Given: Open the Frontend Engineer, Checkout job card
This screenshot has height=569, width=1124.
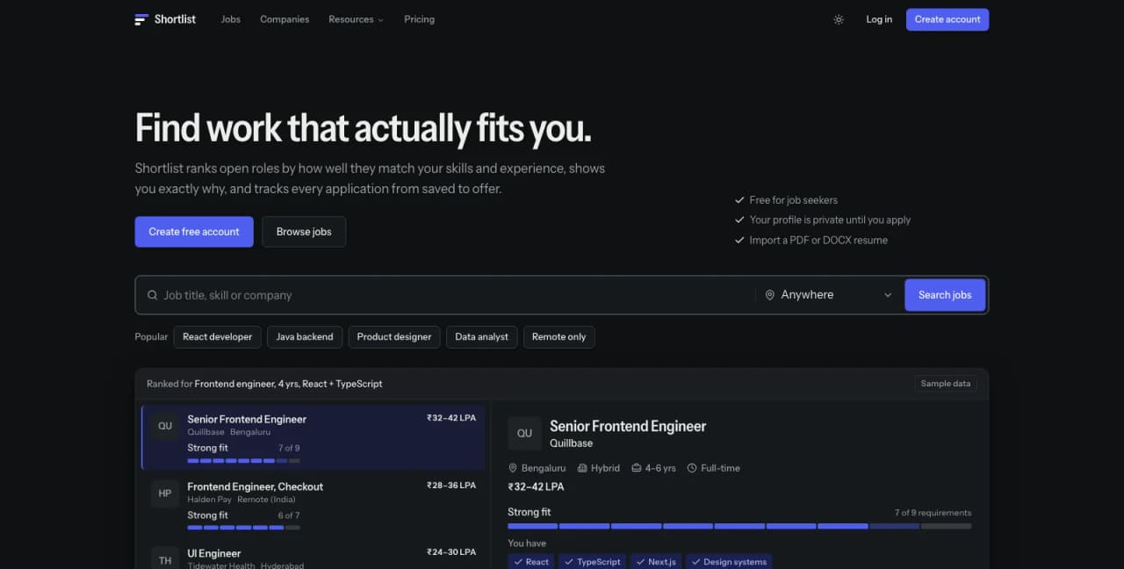Looking at the screenshot, I should pyautogui.click(x=313, y=506).
